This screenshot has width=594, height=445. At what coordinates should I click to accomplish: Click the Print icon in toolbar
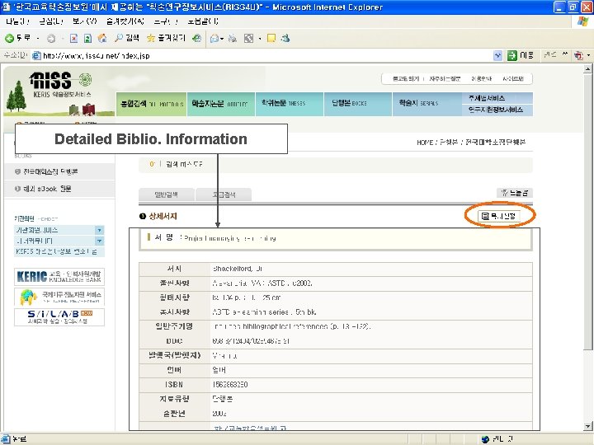coord(233,38)
